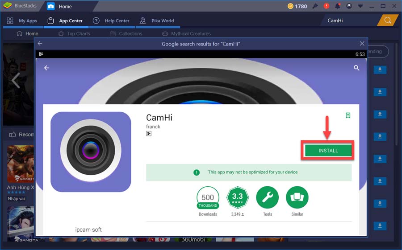
Task: Close the Google search results dialog
Action: (362, 44)
